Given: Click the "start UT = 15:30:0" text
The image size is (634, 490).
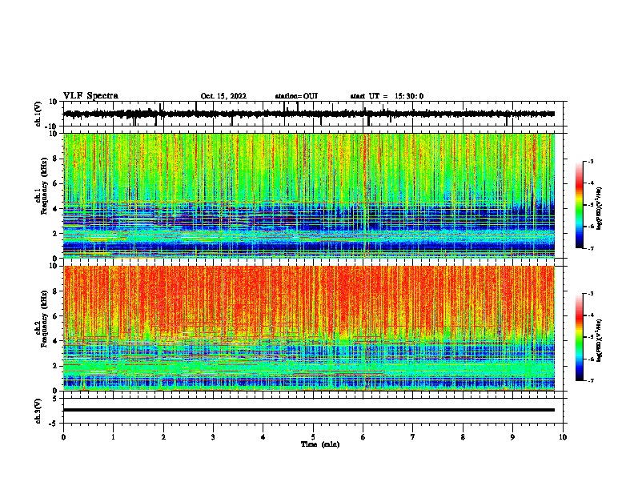Looking at the screenshot, I should [387, 96].
